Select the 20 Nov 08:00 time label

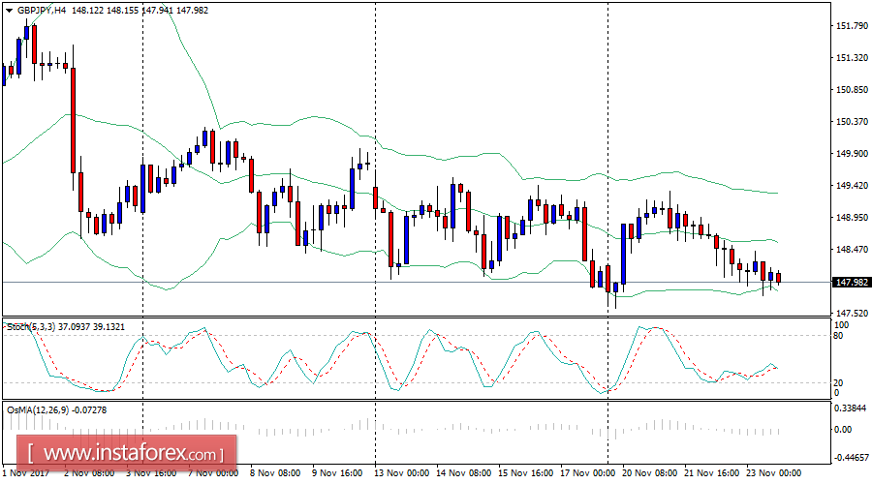[x=649, y=473]
